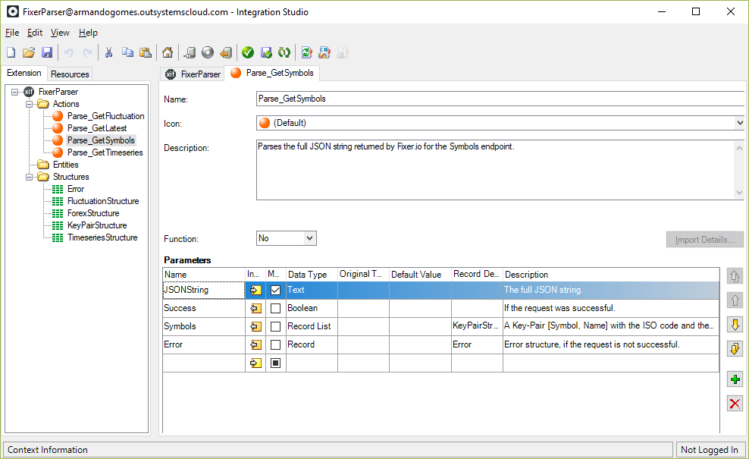Click the Boolean data type cell

(x=312, y=308)
